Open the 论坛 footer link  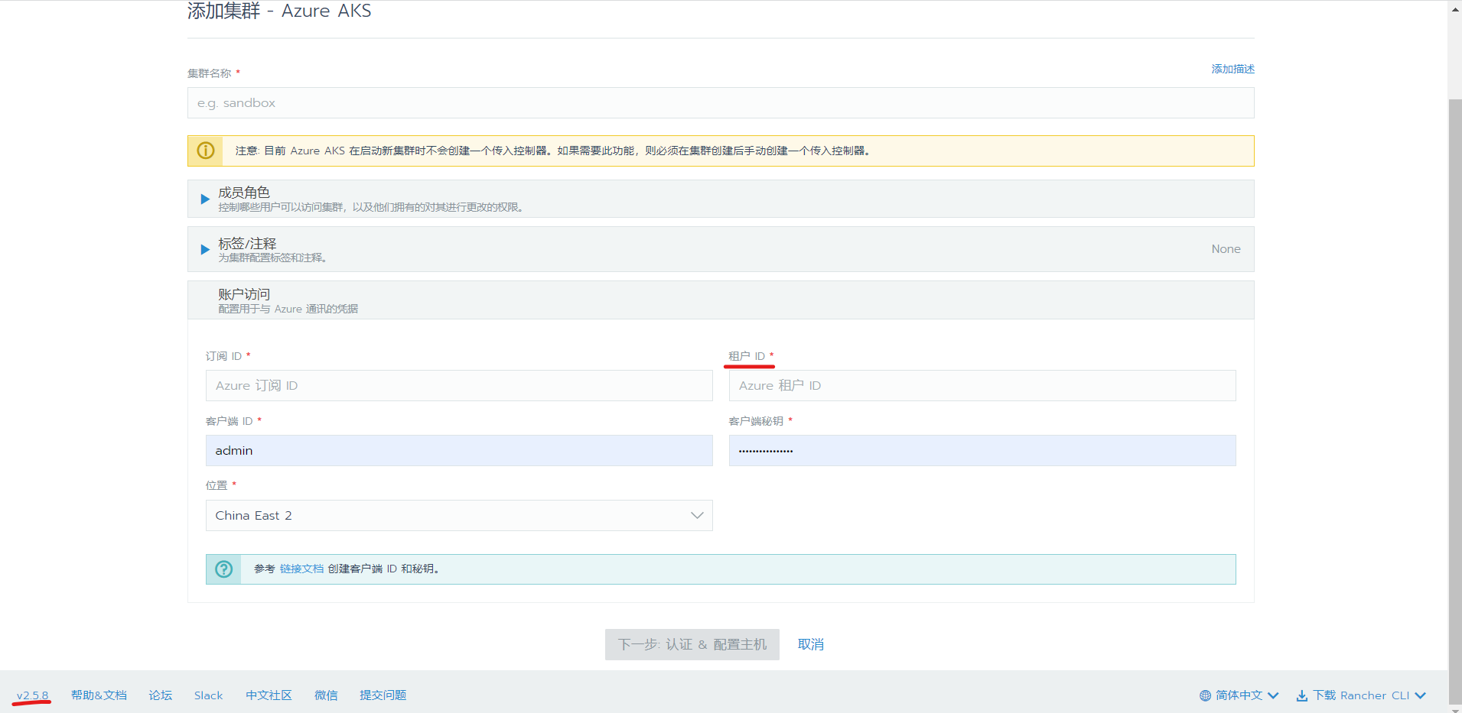pos(161,695)
